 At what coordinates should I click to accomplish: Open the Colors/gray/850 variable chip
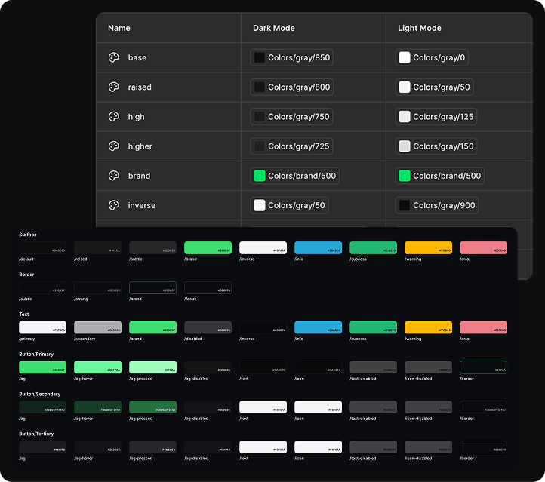coord(291,57)
